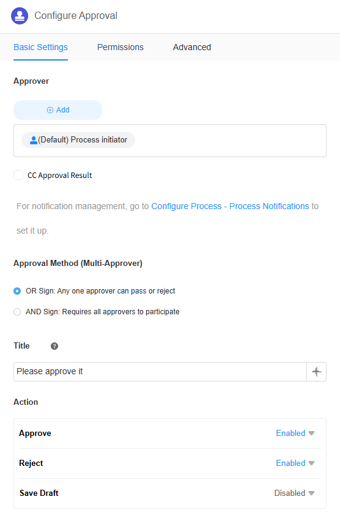
Task: Select the OR Sign radio option
Action: [x=17, y=291]
